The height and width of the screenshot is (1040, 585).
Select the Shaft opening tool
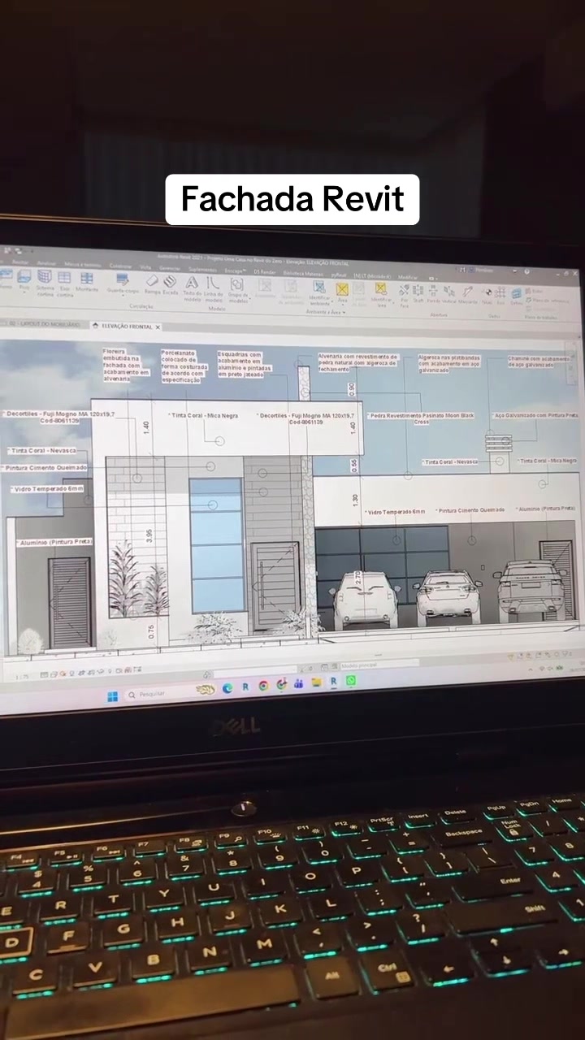[418, 294]
